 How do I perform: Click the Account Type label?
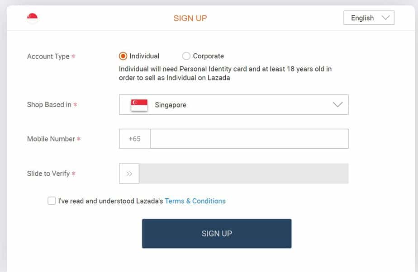pos(48,56)
